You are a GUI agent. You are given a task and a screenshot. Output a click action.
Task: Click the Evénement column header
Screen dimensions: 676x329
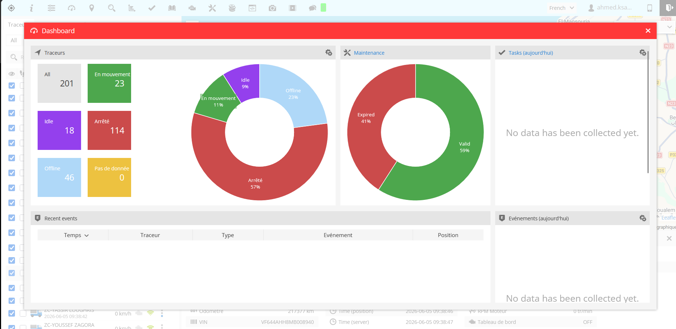338,235
